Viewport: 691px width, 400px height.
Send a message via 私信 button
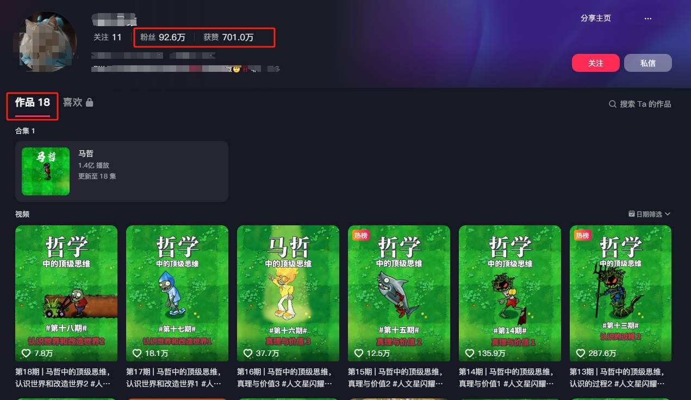click(x=648, y=63)
